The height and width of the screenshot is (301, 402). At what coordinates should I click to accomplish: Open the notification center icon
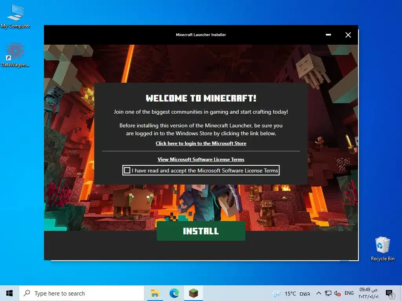(389, 293)
